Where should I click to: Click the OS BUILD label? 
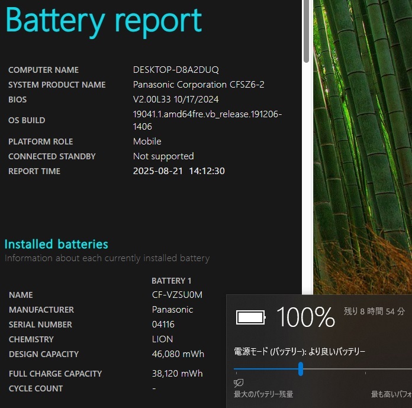[x=27, y=120]
